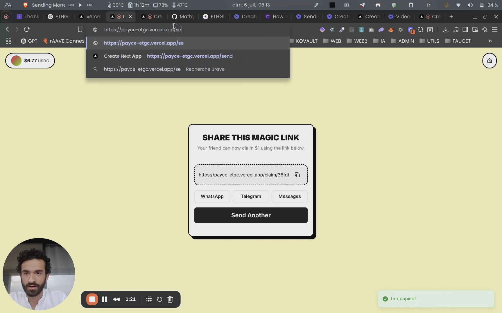Rewind the recording

point(116,299)
